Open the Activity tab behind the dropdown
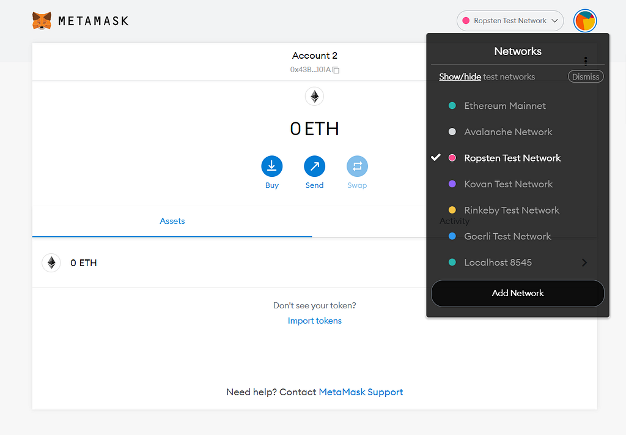This screenshot has width=626, height=435. [454, 221]
